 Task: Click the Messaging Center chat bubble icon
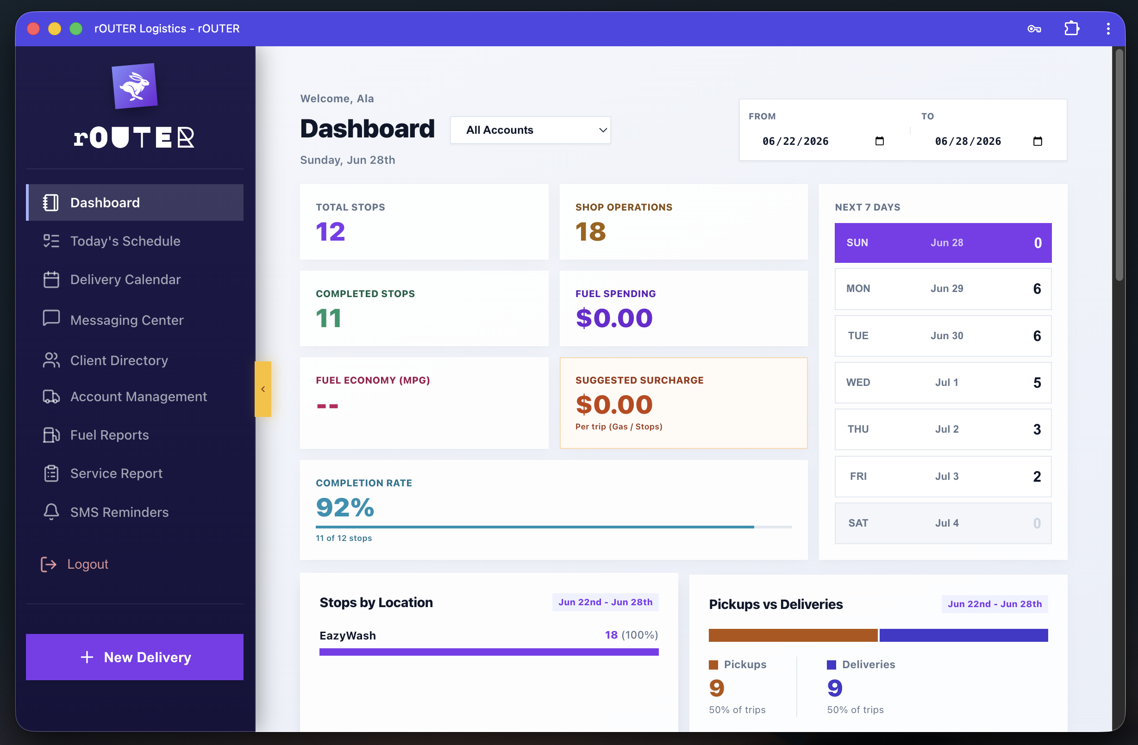50,319
